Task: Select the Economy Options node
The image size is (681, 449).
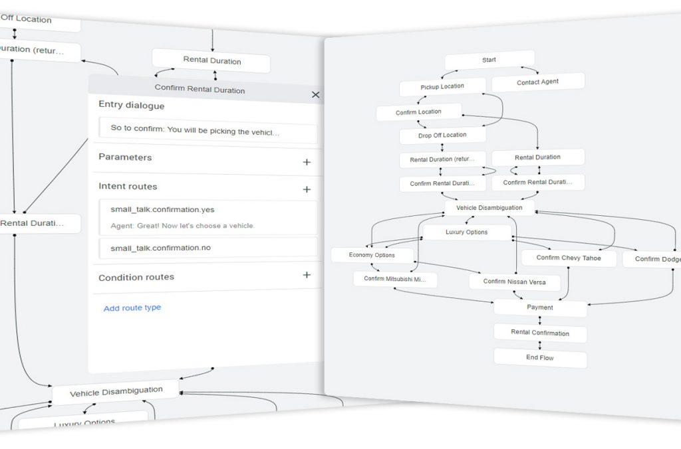Action: point(372,255)
